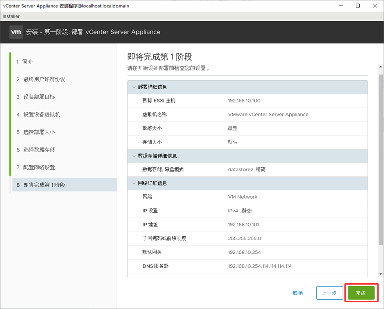The height and width of the screenshot is (309, 384).
Task: Click the scrollbar up arrow
Action: [381, 67]
